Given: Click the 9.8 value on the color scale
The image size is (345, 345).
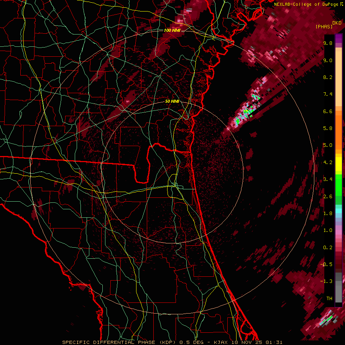Looking at the screenshot, I should (328, 43).
